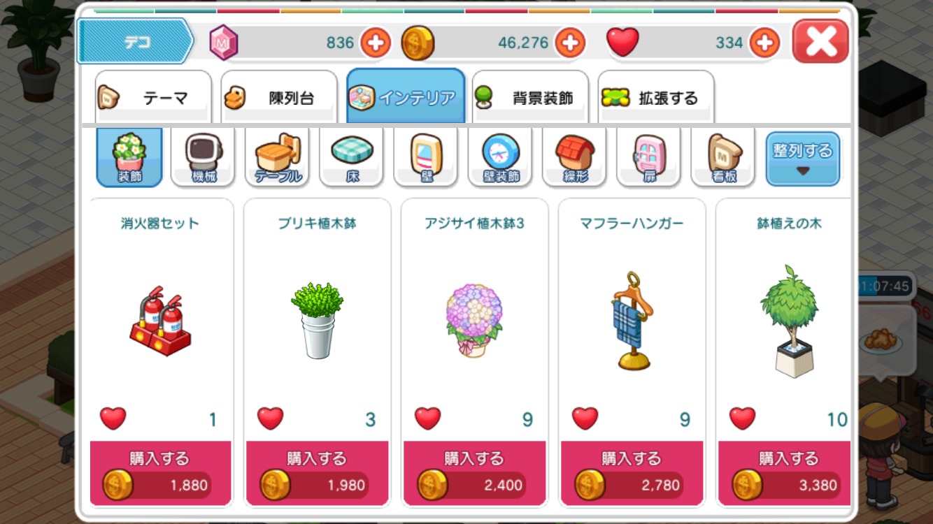Add more hearts with plus button
This screenshot has height=524, width=933.
point(764,43)
